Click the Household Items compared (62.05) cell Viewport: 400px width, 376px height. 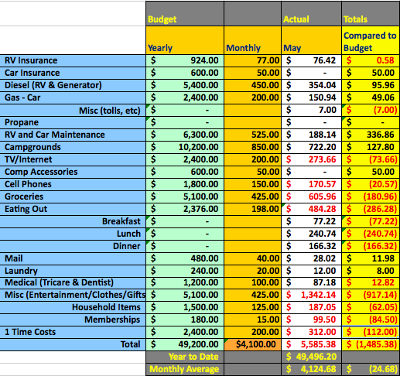tap(371, 307)
